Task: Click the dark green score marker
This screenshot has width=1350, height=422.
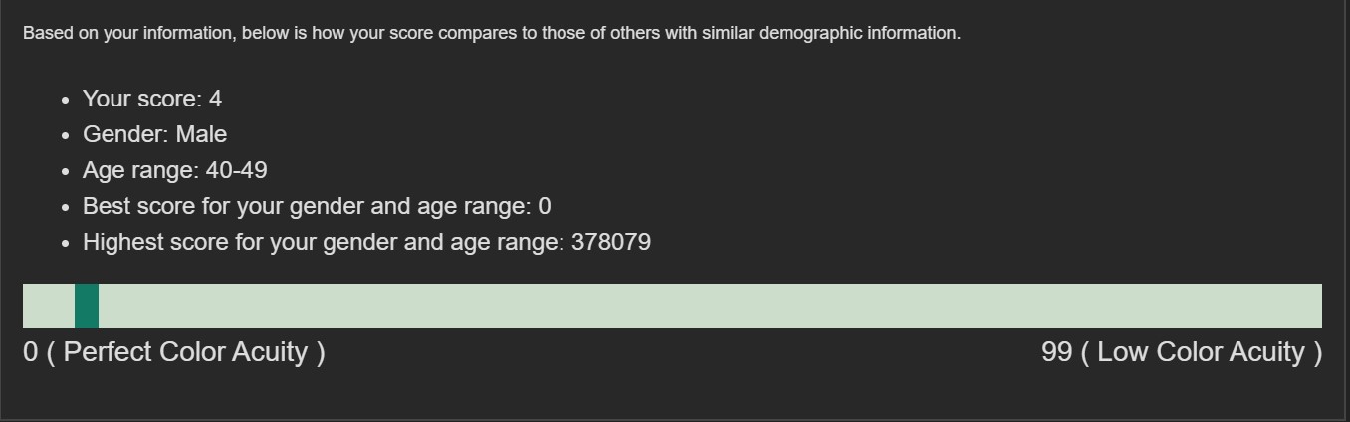Action: 87,306
